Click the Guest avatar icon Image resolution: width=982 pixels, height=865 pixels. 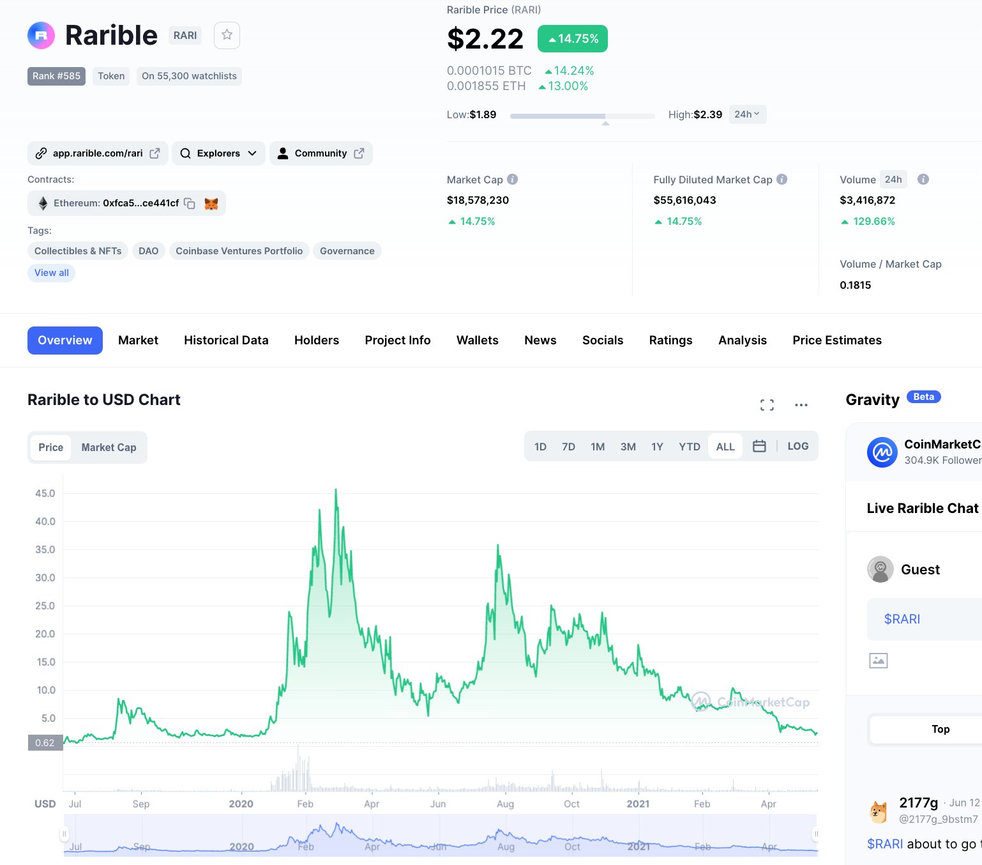(880, 569)
